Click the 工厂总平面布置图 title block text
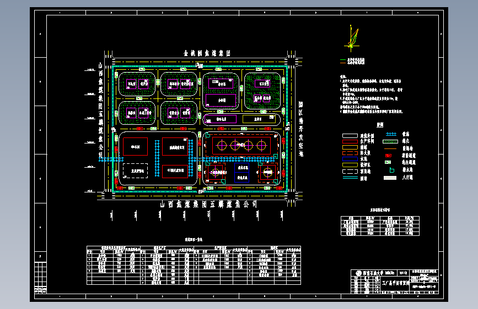 [x=396, y=283]
